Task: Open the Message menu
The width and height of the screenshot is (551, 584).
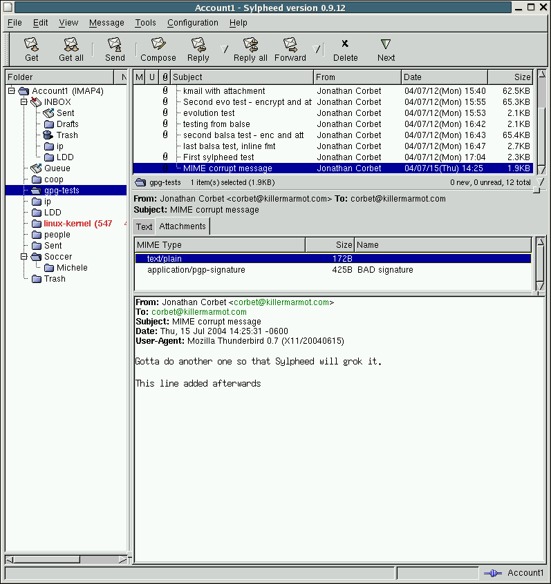Action: point(106,23)
